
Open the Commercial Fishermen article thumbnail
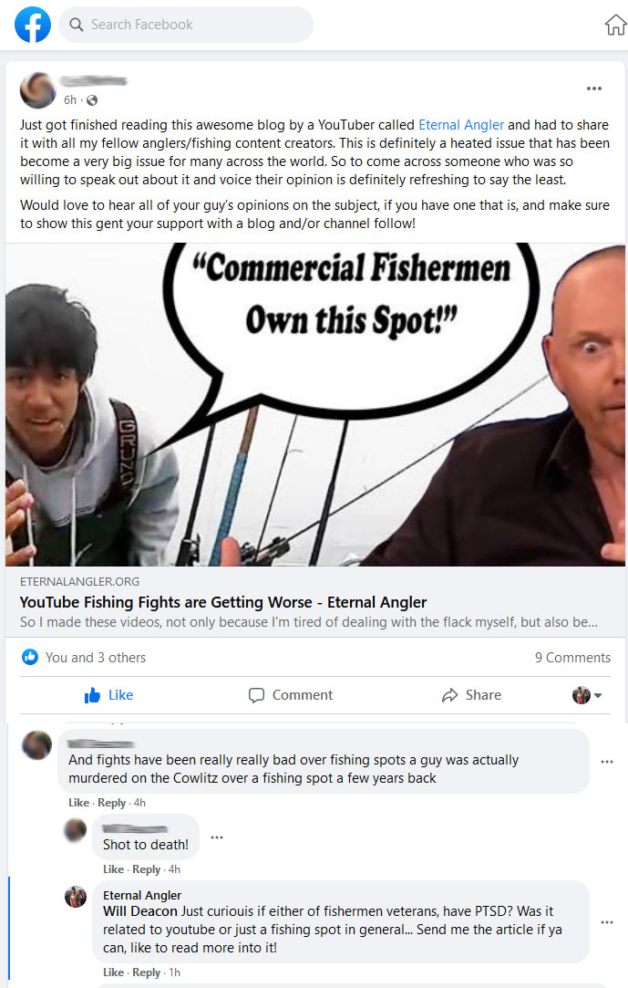tap(315, 404)
